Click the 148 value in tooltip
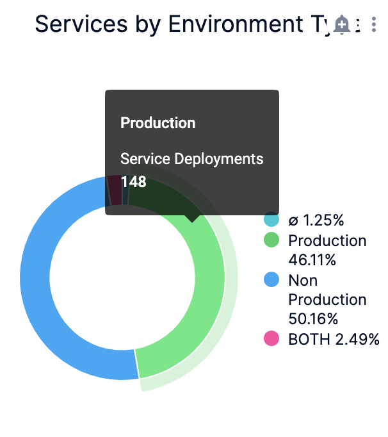The width and height of the screenshot is (388, 437). coord(134,182)
